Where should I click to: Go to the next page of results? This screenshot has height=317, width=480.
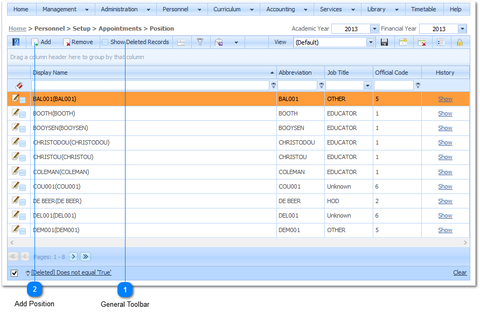(x=73, y=256)
